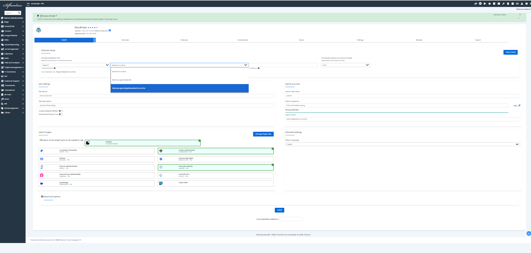Click the search magnifier icon in sidebar
The height and width of the screenshot is (253, 531).
pyautogui.click(x=19, y=13)
